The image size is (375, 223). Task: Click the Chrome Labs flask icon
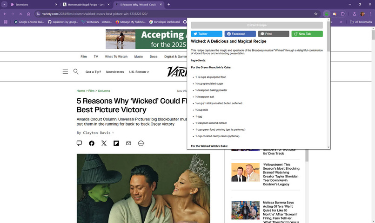coord(355,14)
